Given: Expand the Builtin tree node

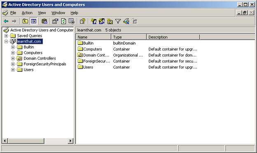Looking at the screenshot, I should point(13,47).
